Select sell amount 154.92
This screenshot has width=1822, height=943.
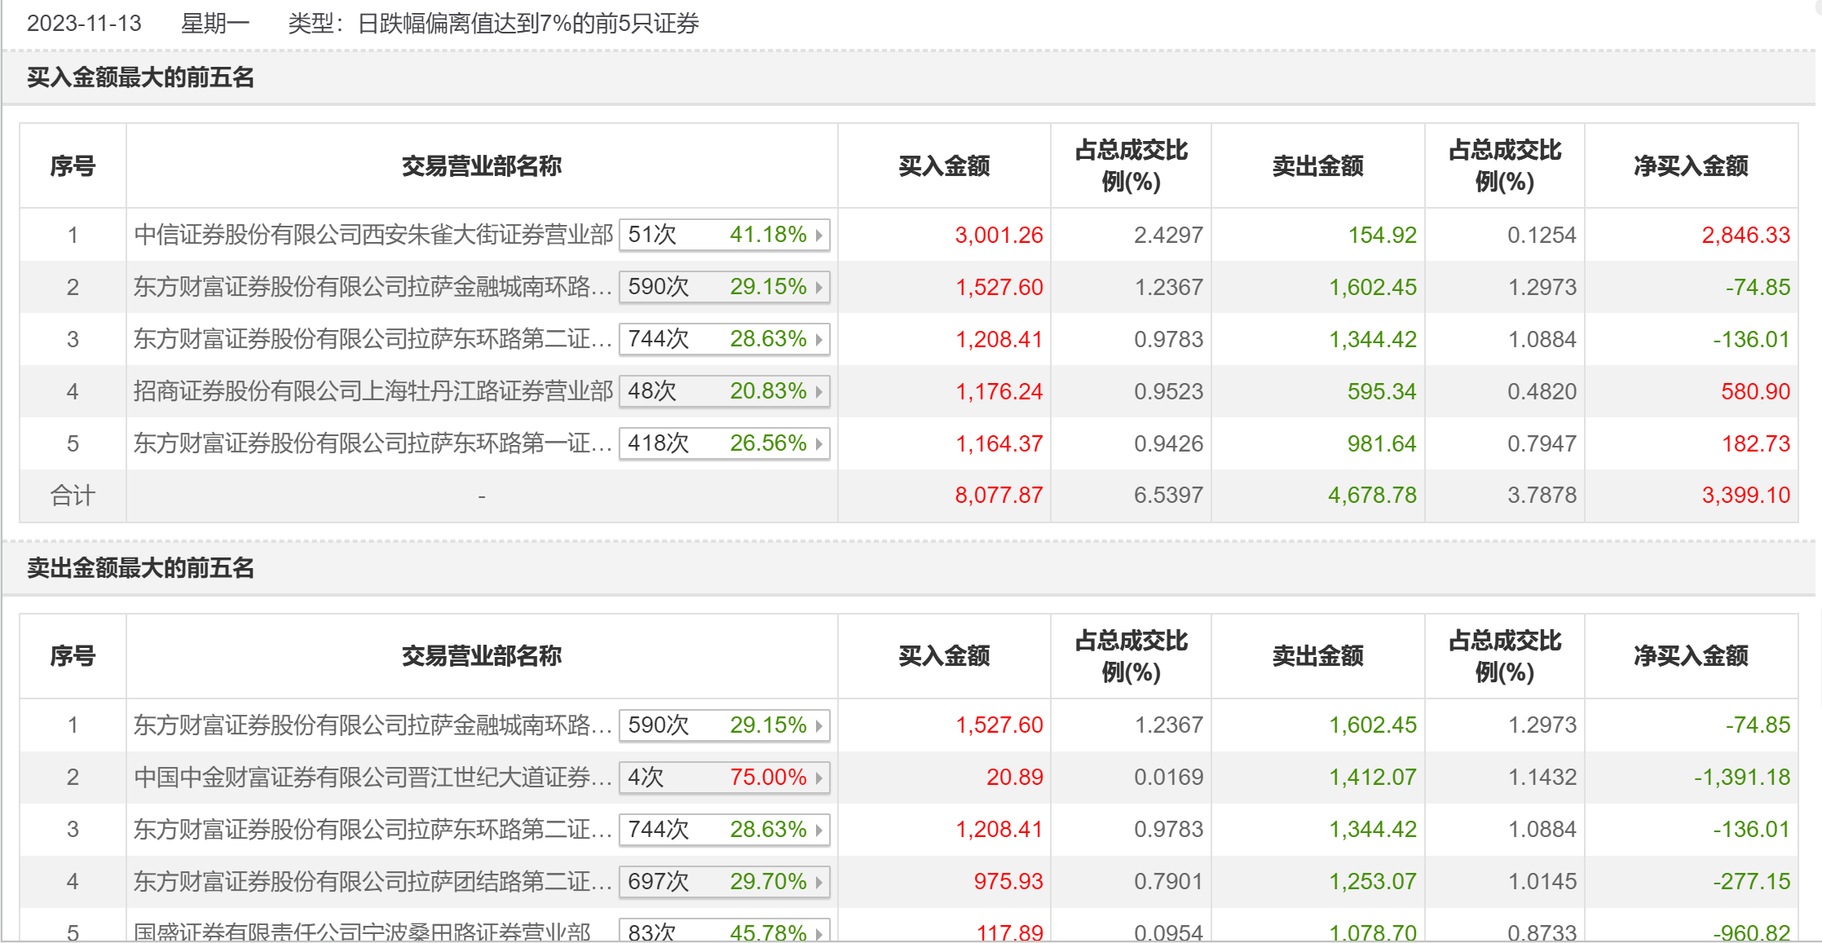point(1382,236)
